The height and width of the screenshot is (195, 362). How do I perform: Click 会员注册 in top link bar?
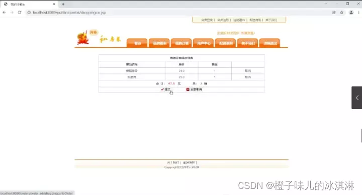tap(223, 20)
